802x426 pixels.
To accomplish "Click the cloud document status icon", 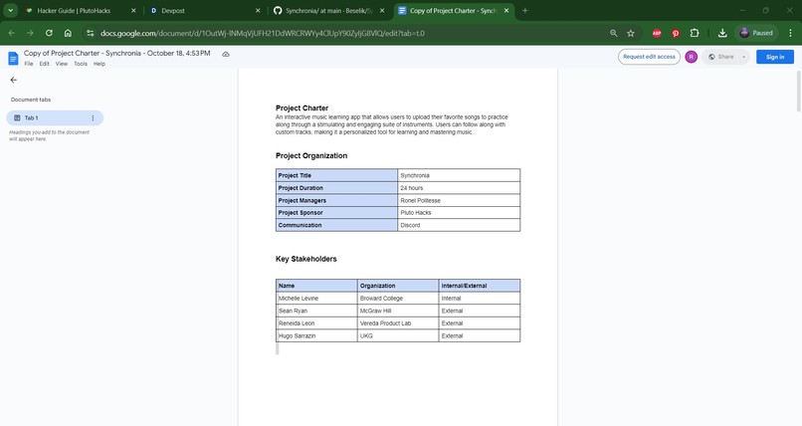I will [226, 54].
